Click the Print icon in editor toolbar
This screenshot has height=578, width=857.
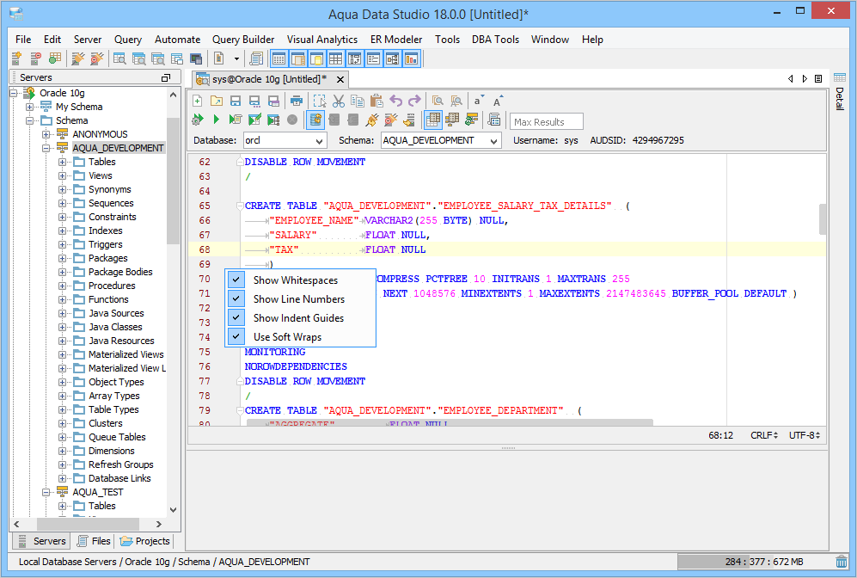tap(296, 101)
